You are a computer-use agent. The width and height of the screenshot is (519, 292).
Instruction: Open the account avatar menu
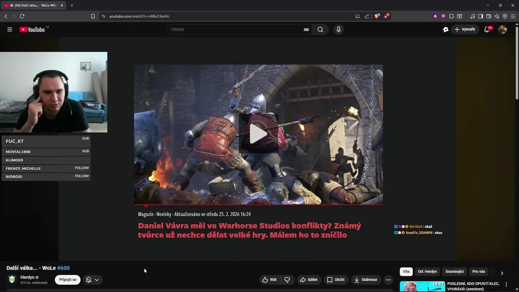pos(502,29)
